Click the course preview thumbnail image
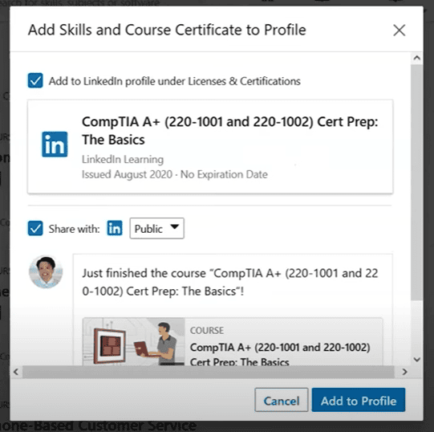 [134, 341]
